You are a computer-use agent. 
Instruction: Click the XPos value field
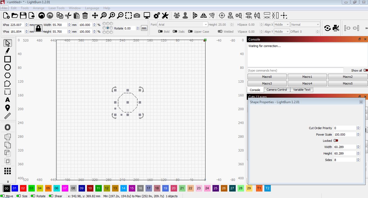click(17, 25)
